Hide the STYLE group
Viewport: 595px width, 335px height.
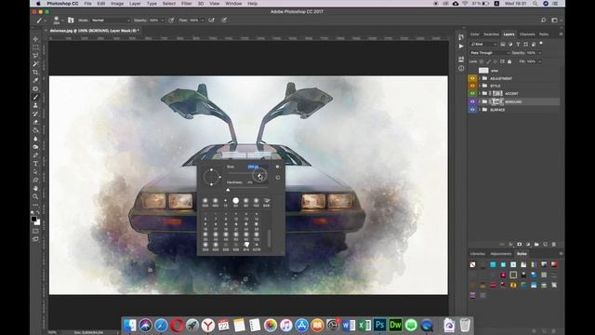[472, 86]
